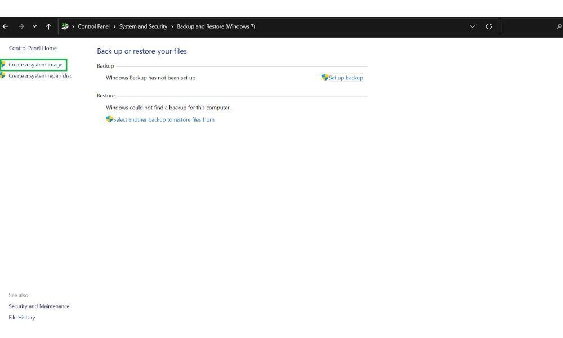Select another backup to restore files from
The width and height of the screenshot is (563, 338).
[164, 119]
